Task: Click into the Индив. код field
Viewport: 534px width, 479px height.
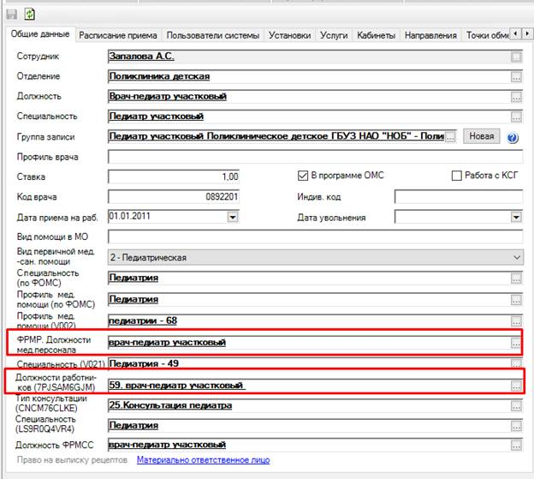Action: coord(459,197)
